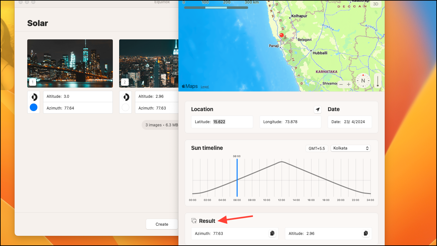The image size is (437, 246).
Task: Select the city night thumbnail 2
Action: coord(149,63)
